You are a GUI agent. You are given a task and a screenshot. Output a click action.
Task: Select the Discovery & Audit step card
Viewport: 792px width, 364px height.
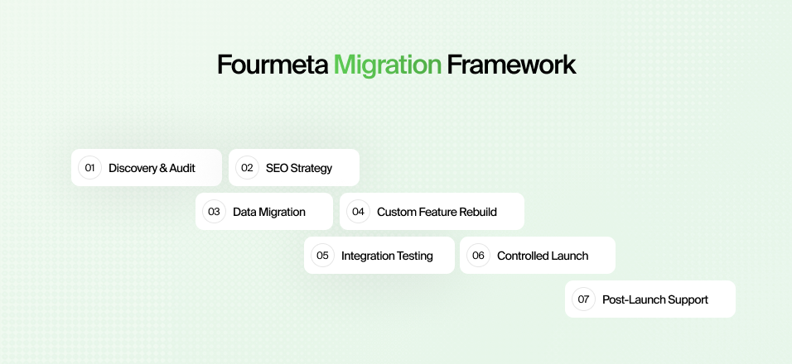pos(147,167)
